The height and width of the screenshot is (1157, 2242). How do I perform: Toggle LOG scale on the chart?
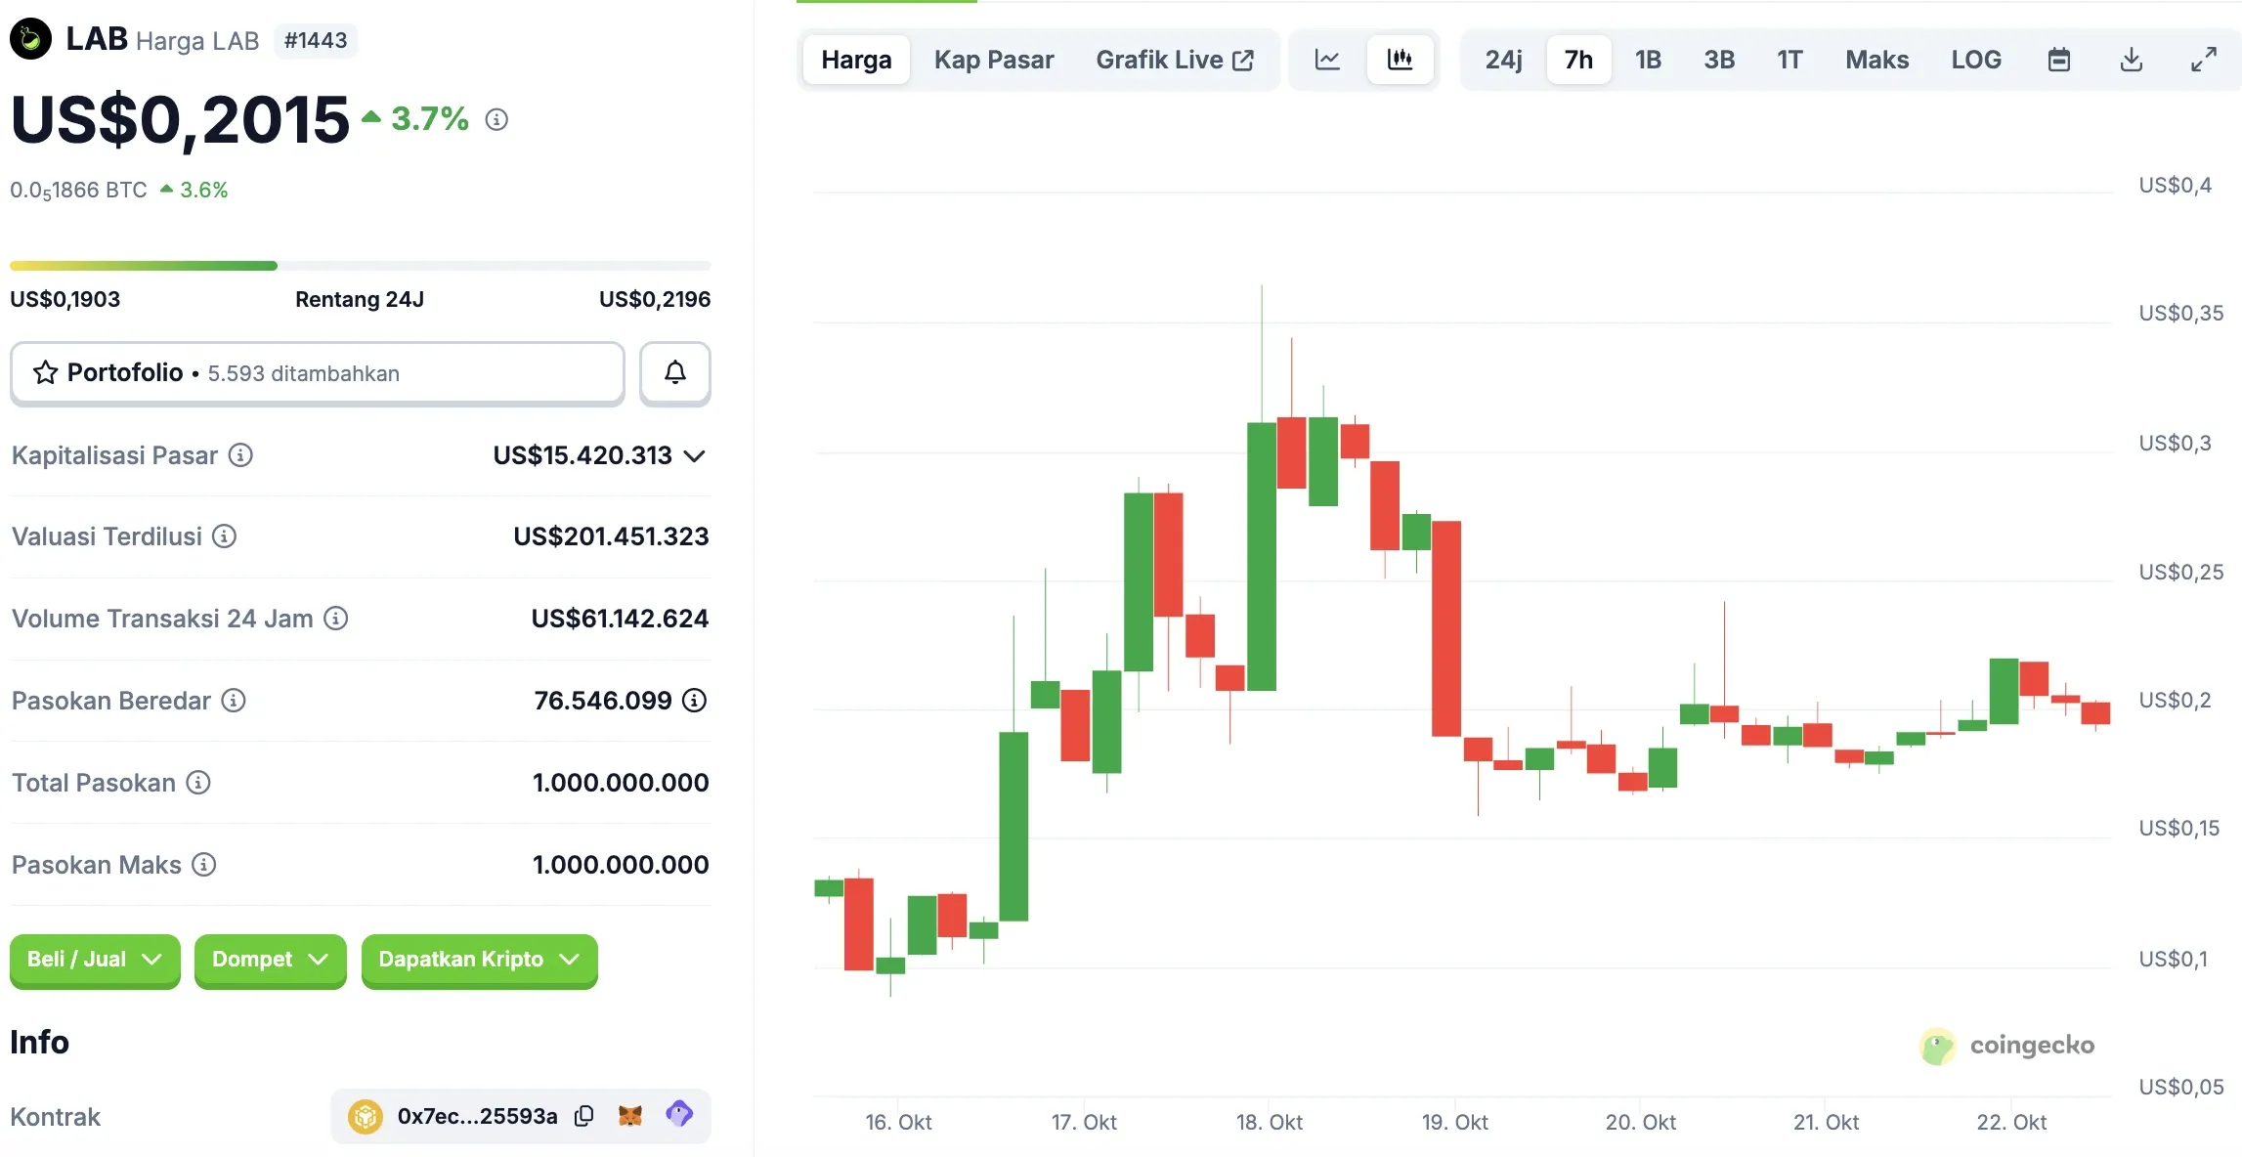[1976, 59]
